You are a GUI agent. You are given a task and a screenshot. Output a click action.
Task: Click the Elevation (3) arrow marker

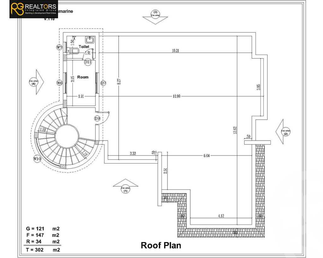[155, 17]
